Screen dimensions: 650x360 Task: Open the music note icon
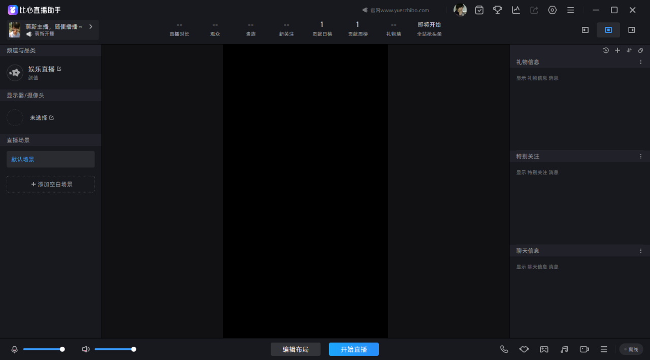pyautogui.click(x=564, y=349)
